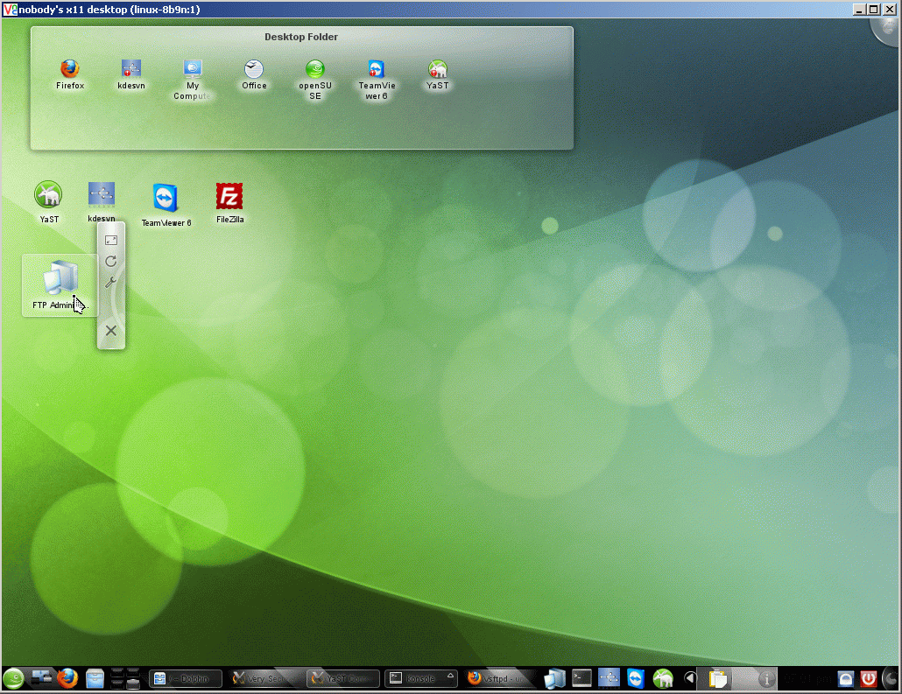Click kdesvn launcher icon in panel
The width and height of the screenshot is (902, 694).
[609, 679]
